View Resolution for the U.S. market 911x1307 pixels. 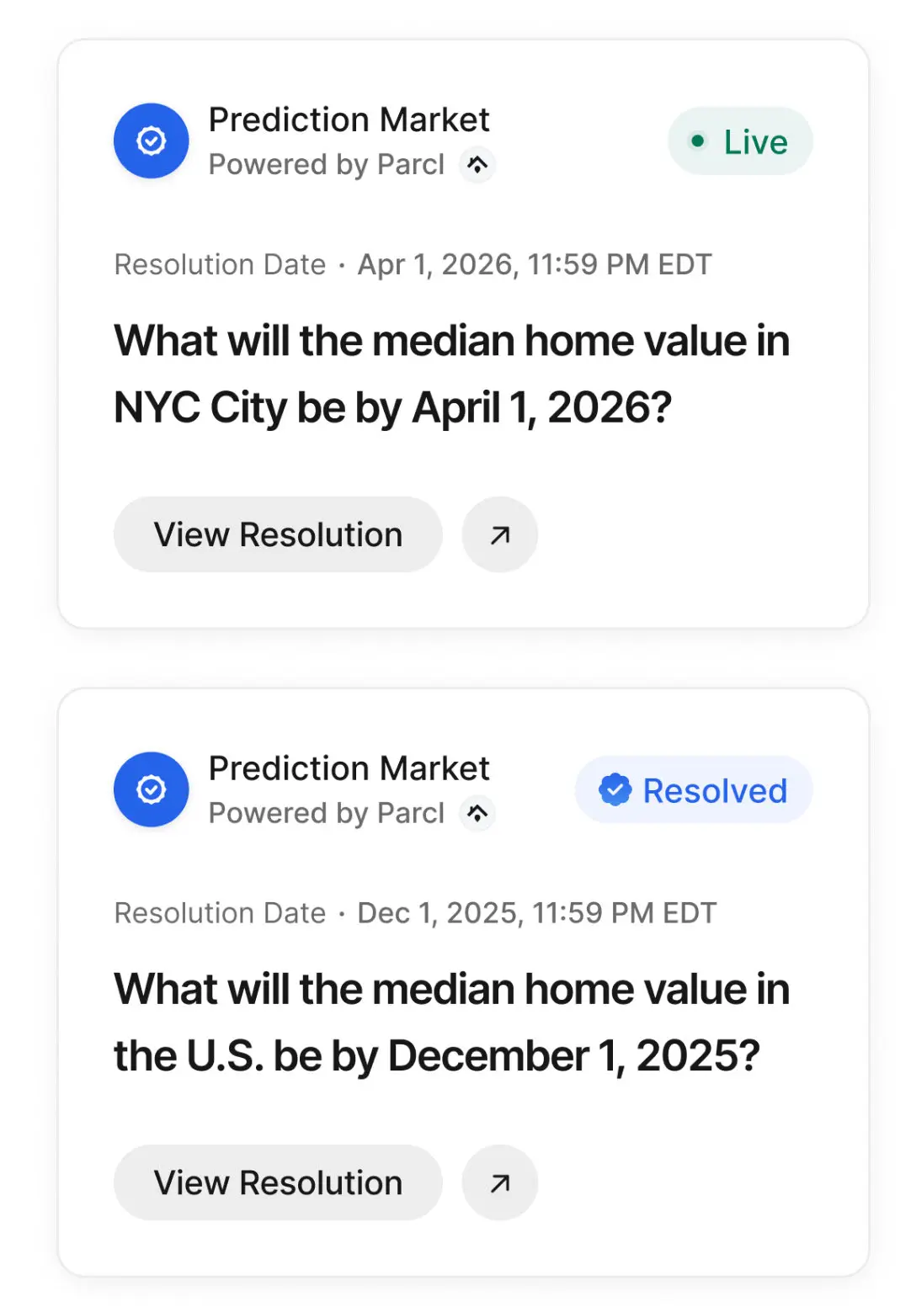[278, 1182]
